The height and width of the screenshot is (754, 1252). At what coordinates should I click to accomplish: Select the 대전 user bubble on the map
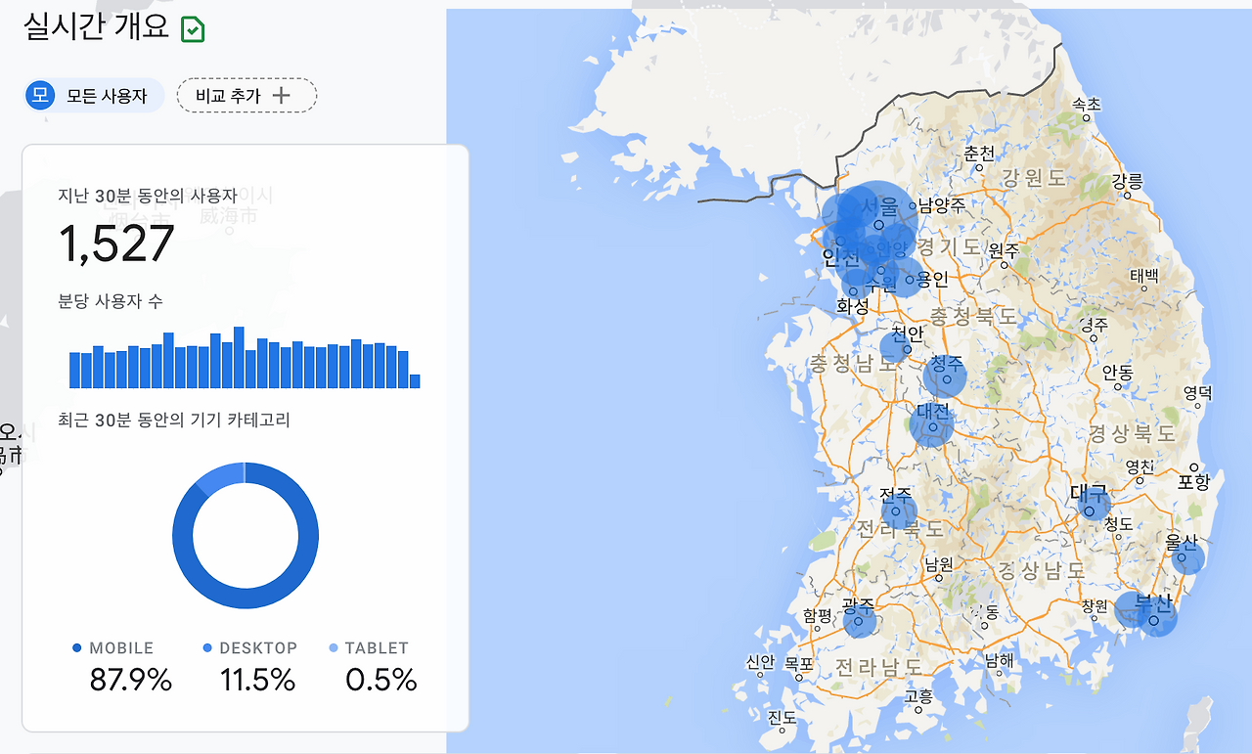(931, 425)
